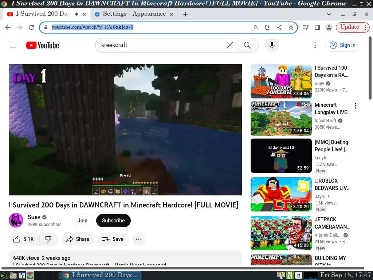
Task: Mute tab via speaker icon
Action: tap(76, 14)
